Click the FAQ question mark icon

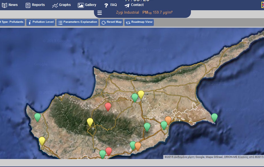pos(106,5)
